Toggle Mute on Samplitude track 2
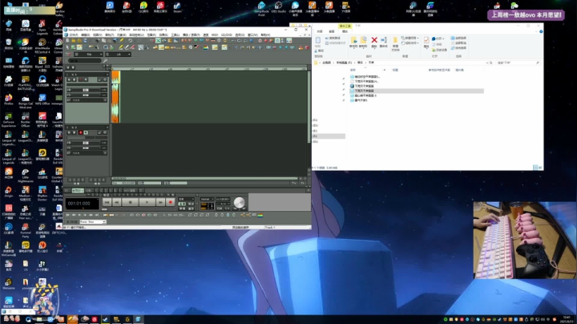 click(69, 132)
